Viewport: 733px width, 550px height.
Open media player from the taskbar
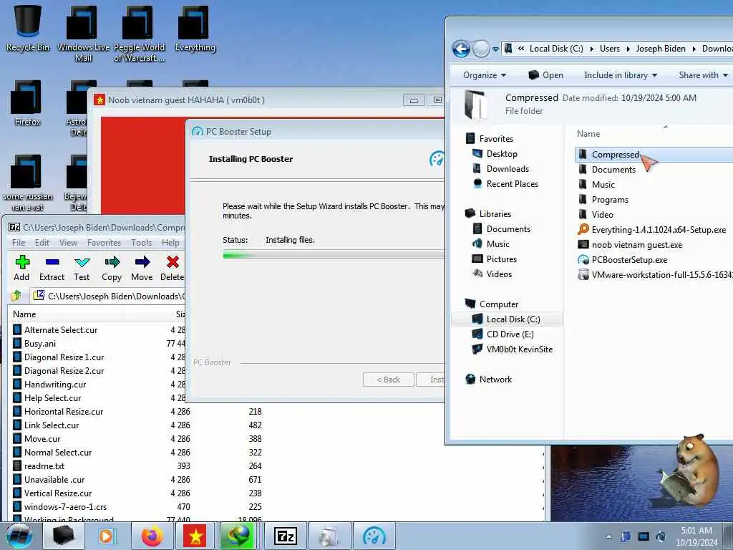tap(107, 536)
